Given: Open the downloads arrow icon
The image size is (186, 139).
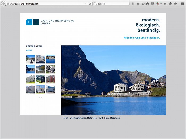Looking at the screenshot, I should [133, 4].
